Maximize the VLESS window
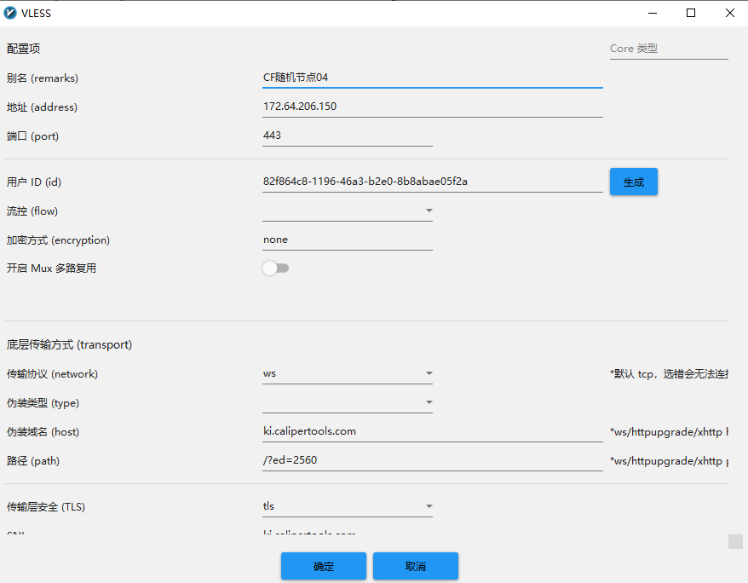This screenshot has width=748, height=583. (691, 13)
